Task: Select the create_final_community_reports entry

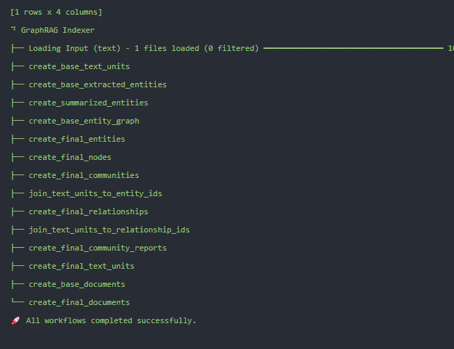Action: 97,248
